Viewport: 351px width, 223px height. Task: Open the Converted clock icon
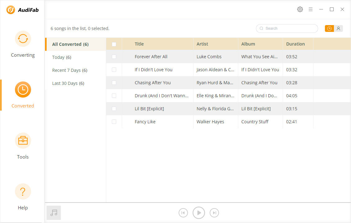click(x=23, y=90)
